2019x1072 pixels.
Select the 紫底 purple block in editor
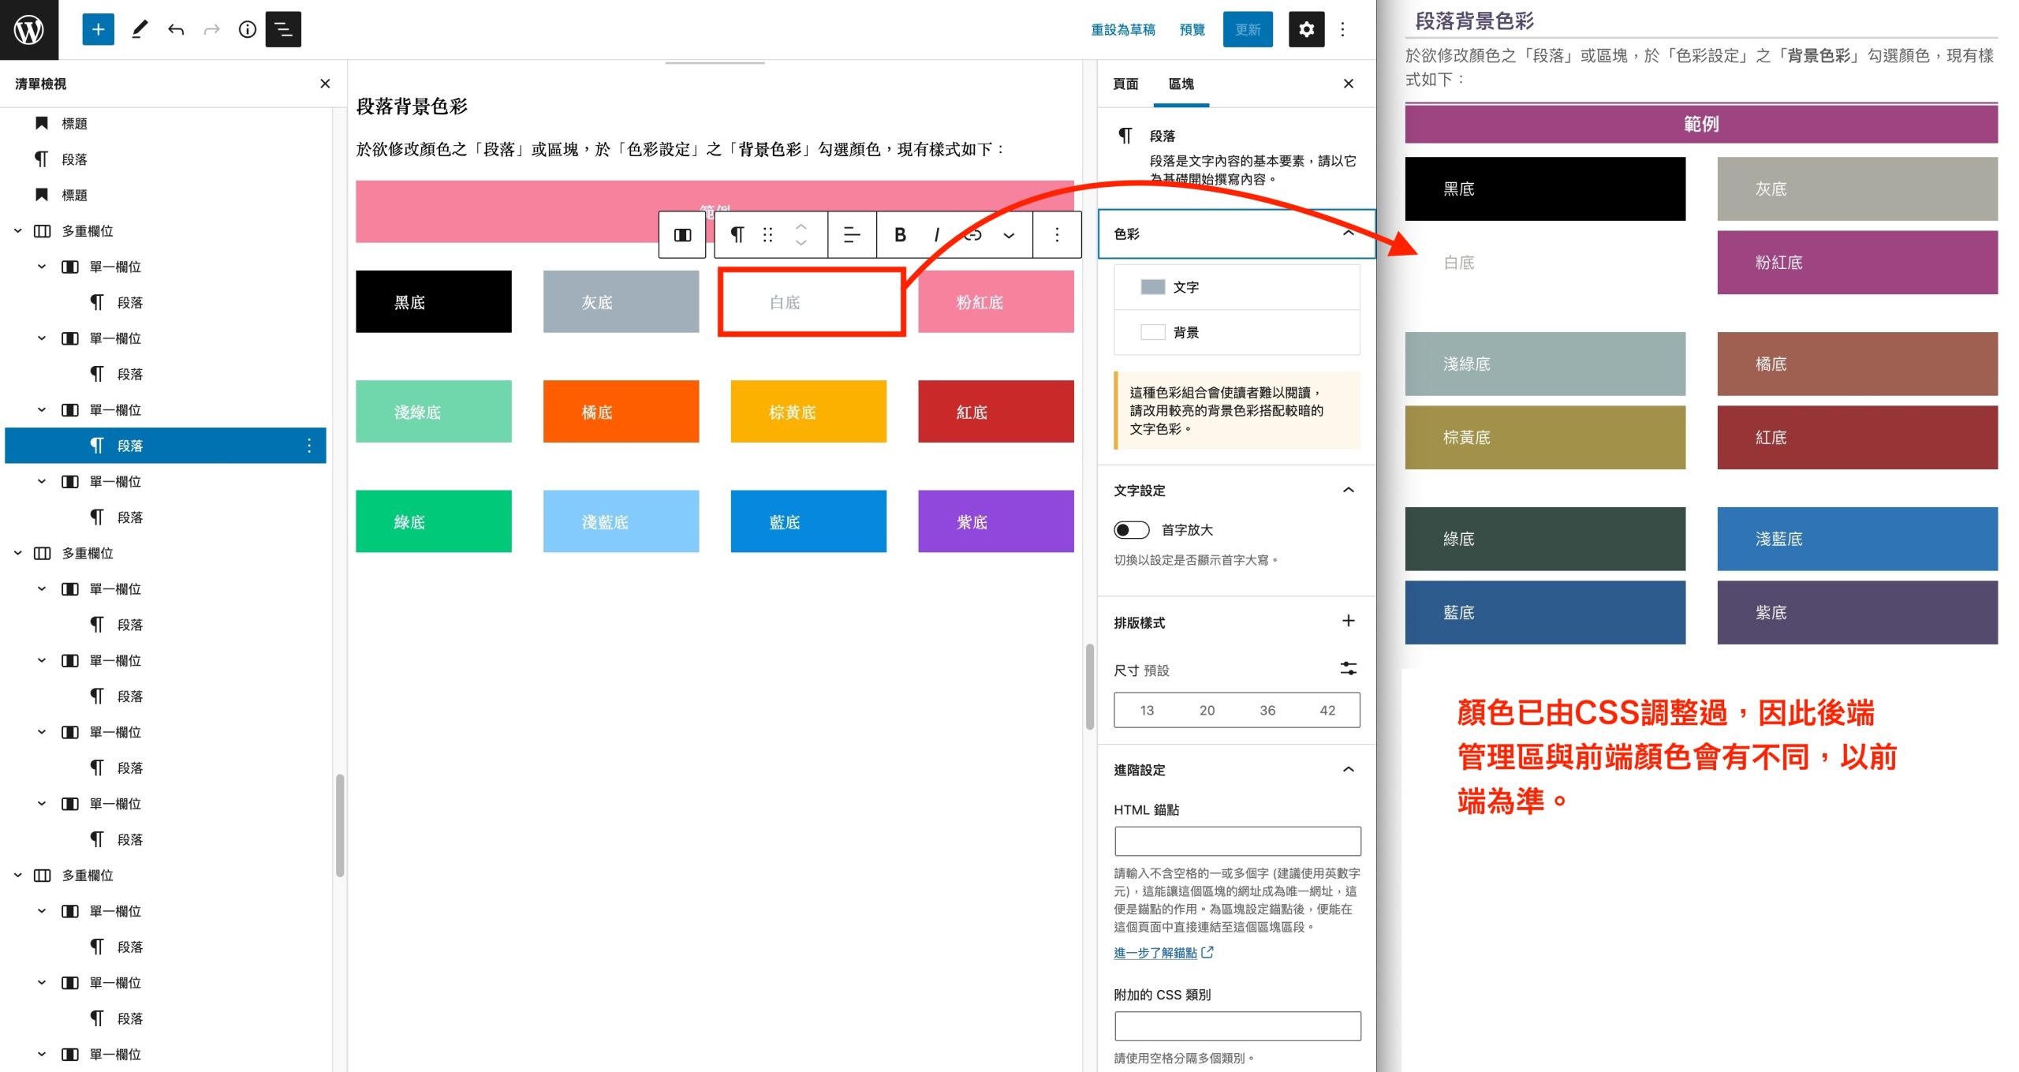(995, 521)
